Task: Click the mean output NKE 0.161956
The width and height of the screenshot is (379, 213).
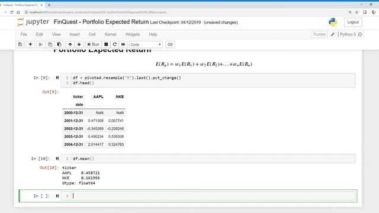Action: pyautogui.click(x=81, y=178)
